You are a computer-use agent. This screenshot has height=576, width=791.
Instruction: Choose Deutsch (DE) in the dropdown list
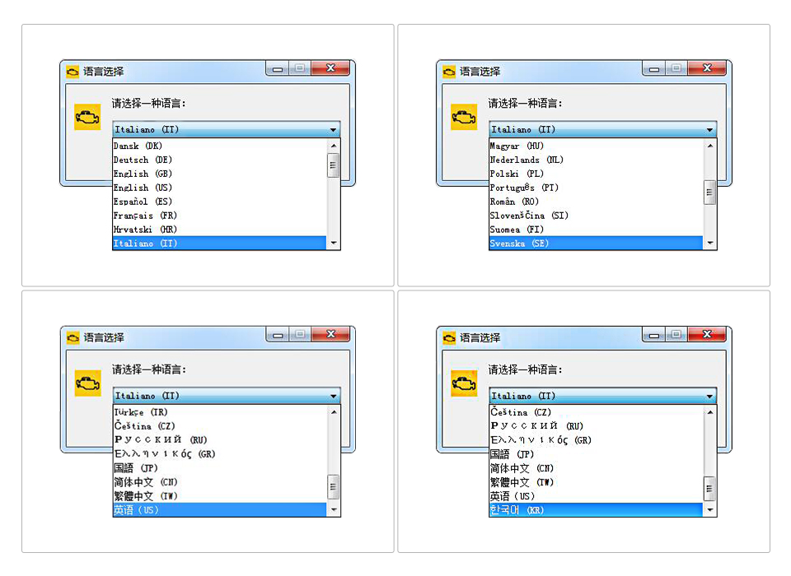coord(219,160)
